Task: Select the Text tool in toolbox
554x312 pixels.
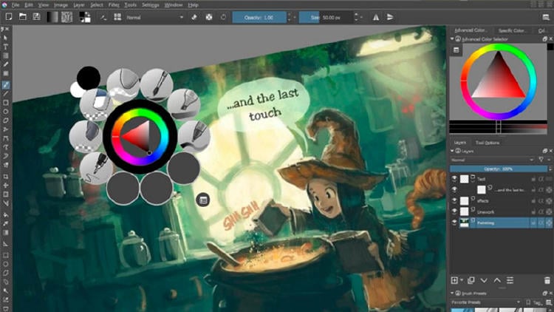Action: coord(5,47)
